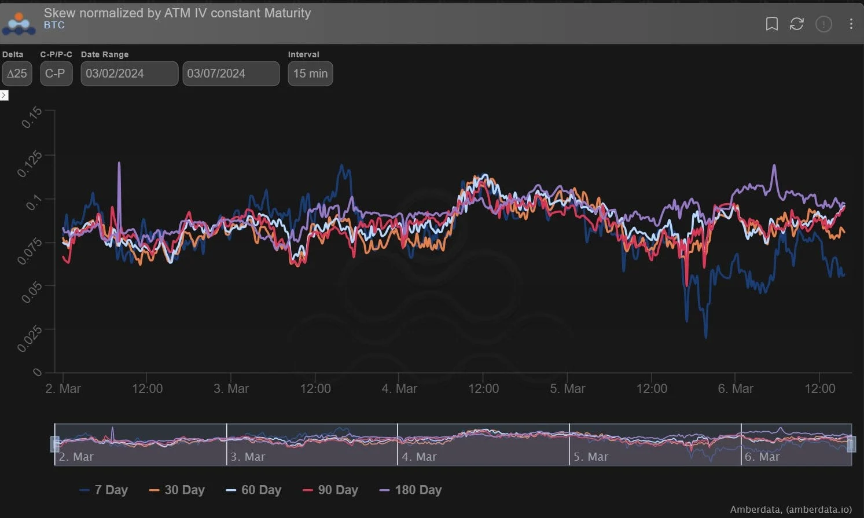Toggle the 60 Day series in legend
Screen dimensions: 864x518
point(253,490)
